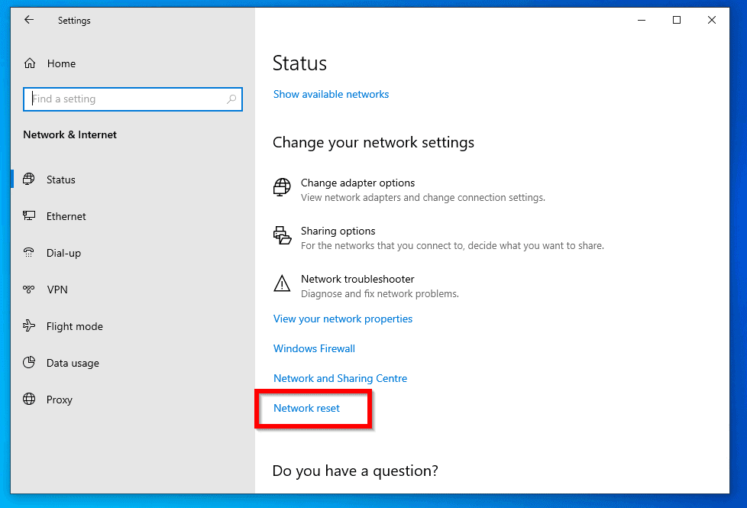Open the Flight mode settings page

point(132,326)
